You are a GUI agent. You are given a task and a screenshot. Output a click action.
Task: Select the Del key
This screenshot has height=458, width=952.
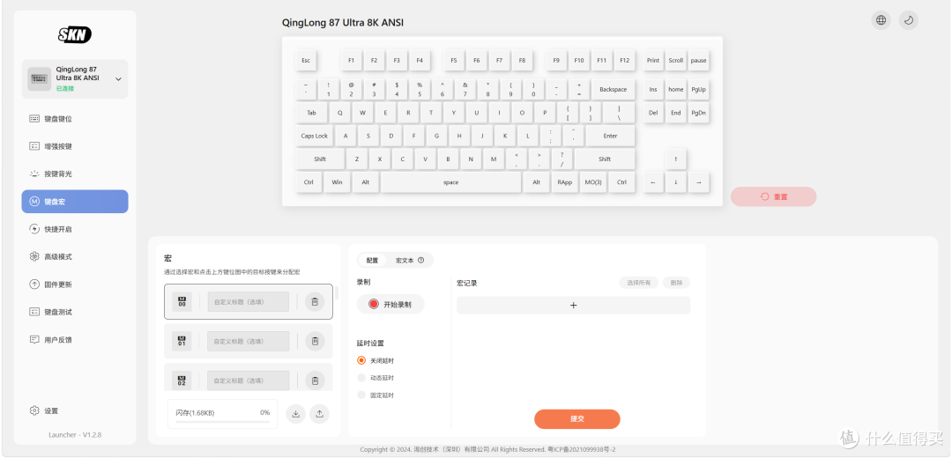point(653,113)
